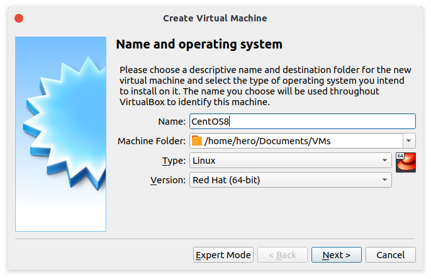Switch to Expert Mode
This screenshot has width=431, height=279.
223,255
